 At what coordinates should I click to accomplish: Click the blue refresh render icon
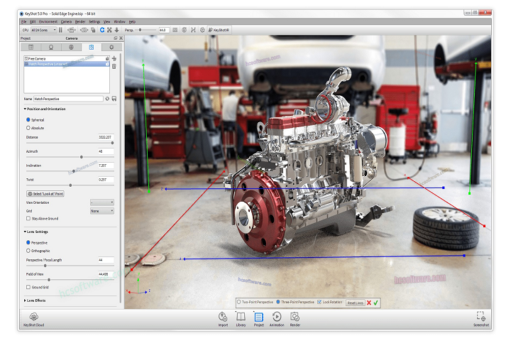102,30
